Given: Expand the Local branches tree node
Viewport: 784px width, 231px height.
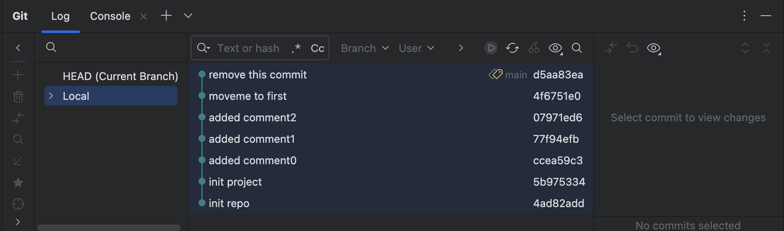Looking at the screenshot, I should [51, 96].
